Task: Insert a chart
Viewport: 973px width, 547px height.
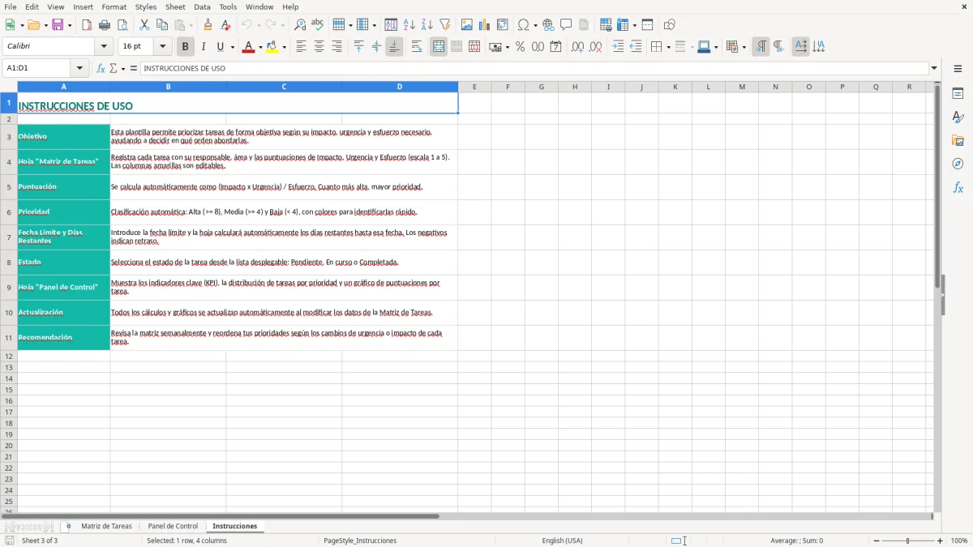Action: (485, 25)
